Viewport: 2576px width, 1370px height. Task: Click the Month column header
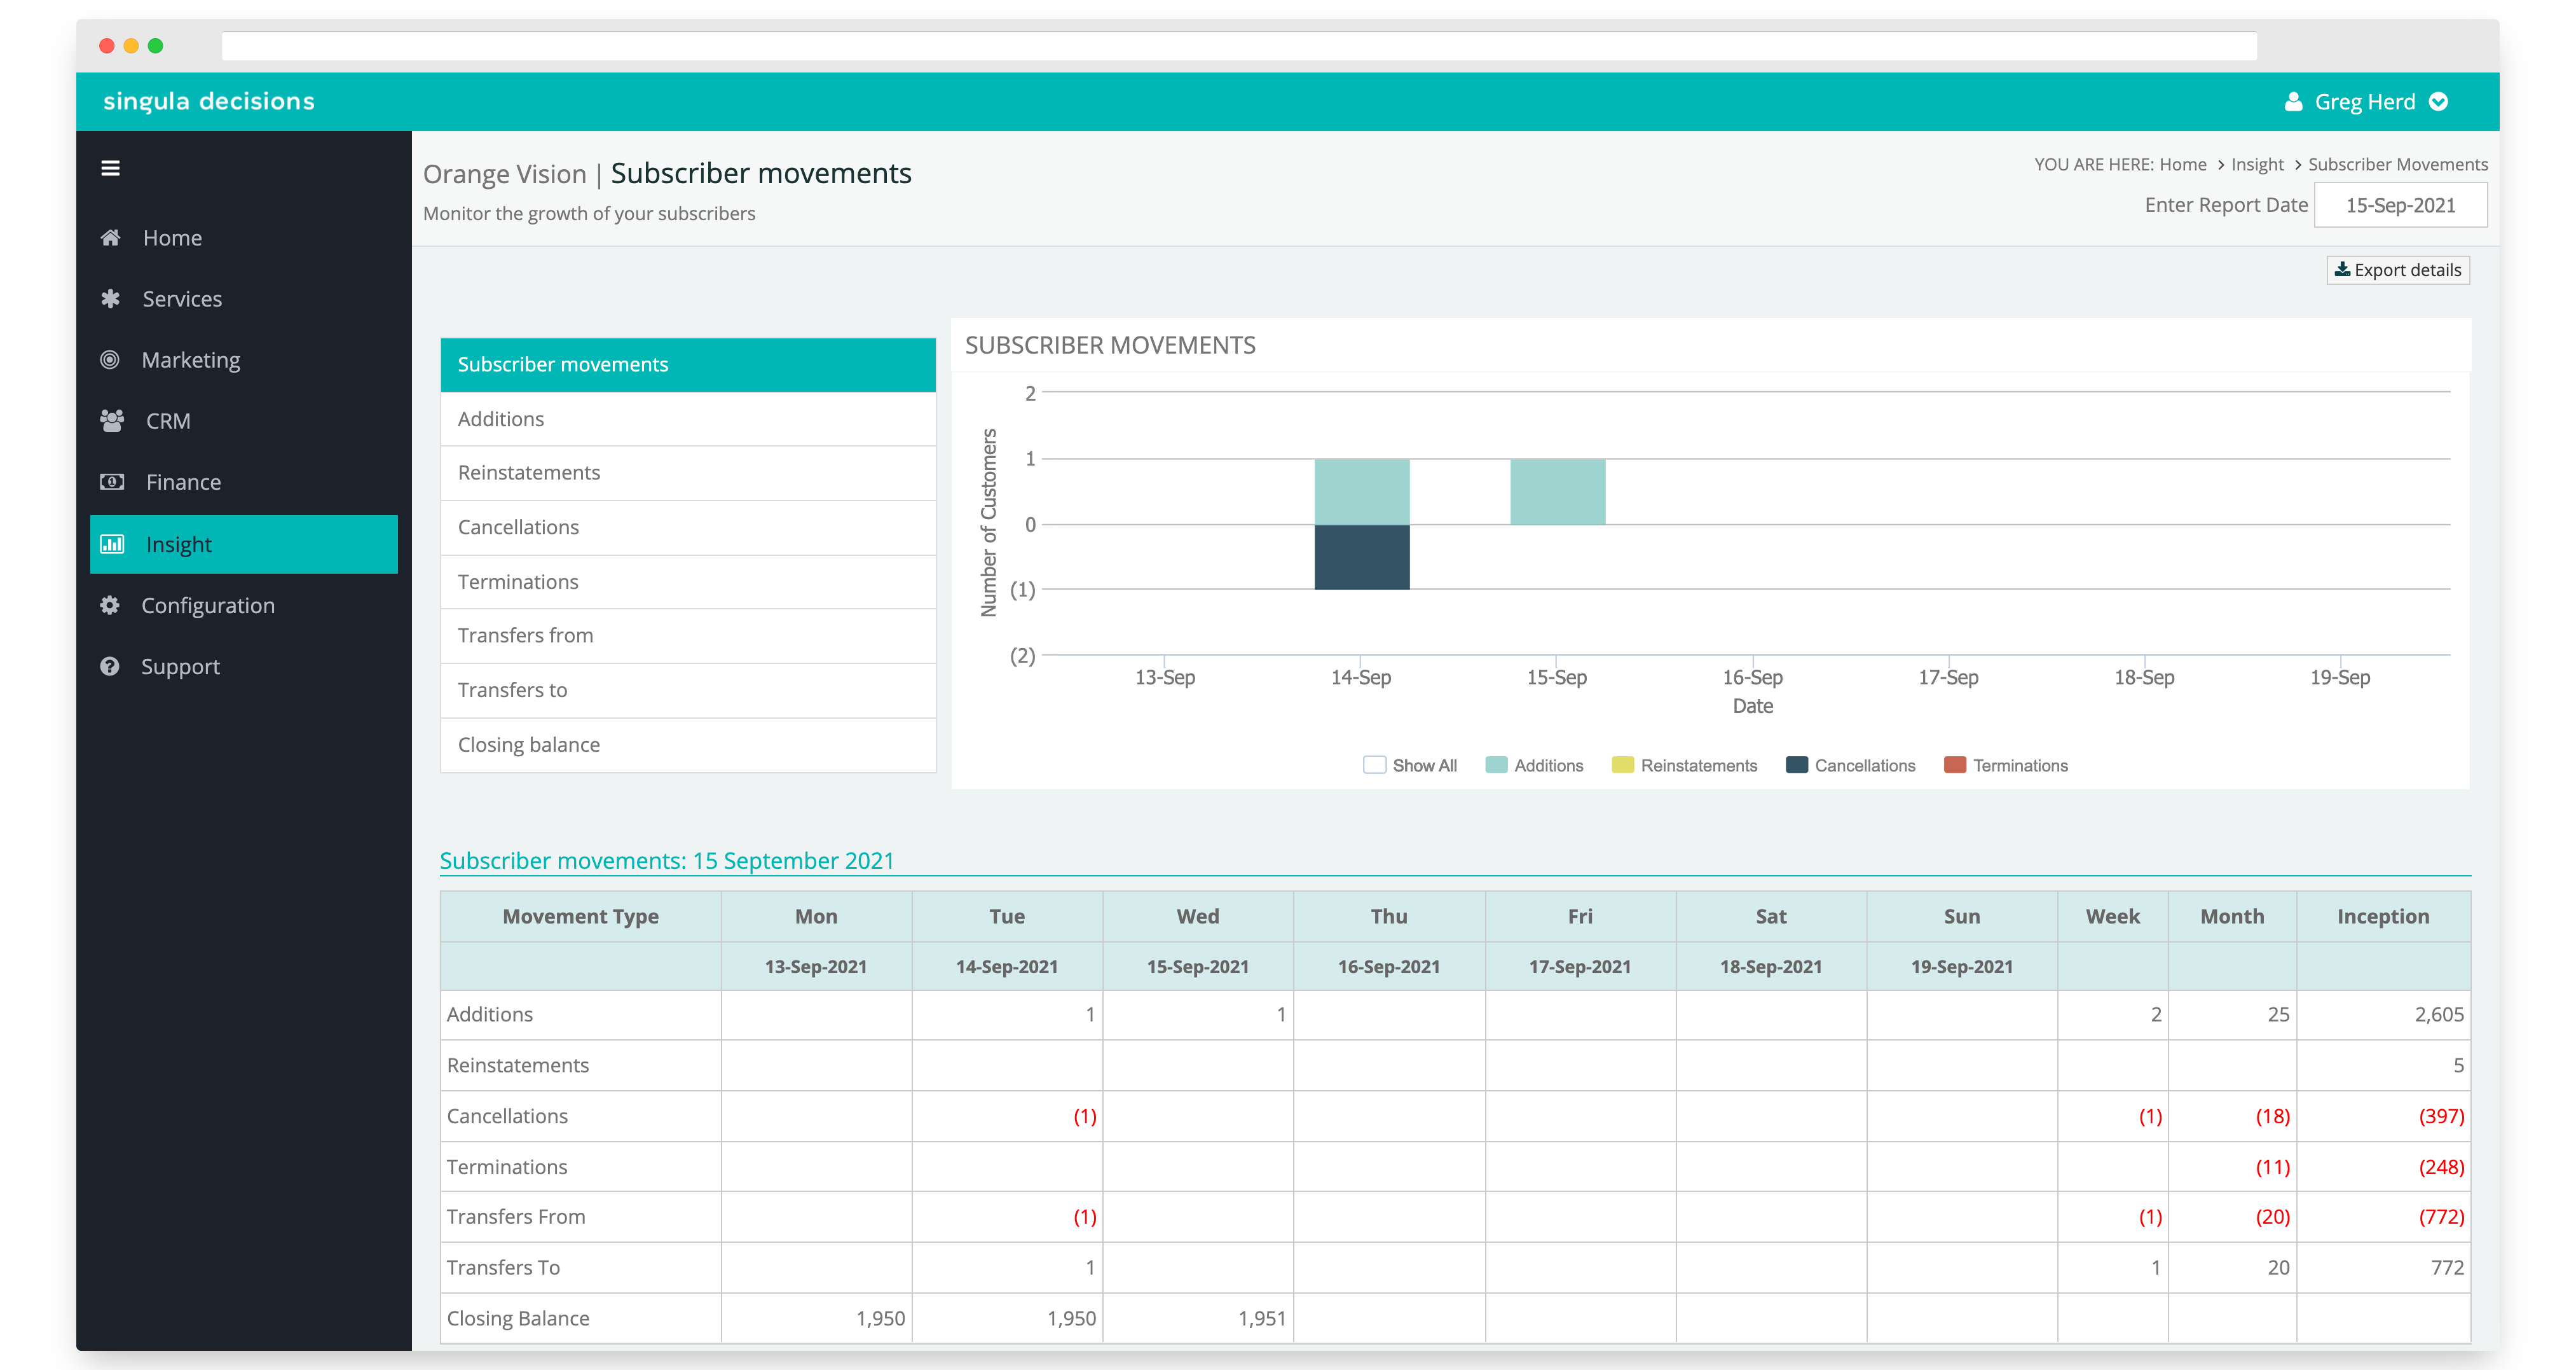[2231, 916]
